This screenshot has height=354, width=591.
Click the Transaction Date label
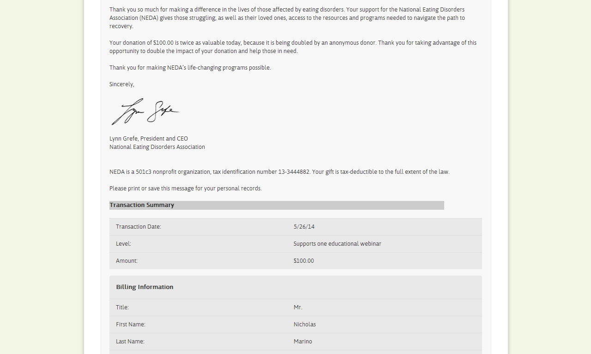pos(139,227)
